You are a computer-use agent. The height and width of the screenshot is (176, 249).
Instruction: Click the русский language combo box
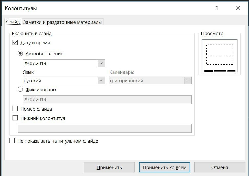coord(64,80)
